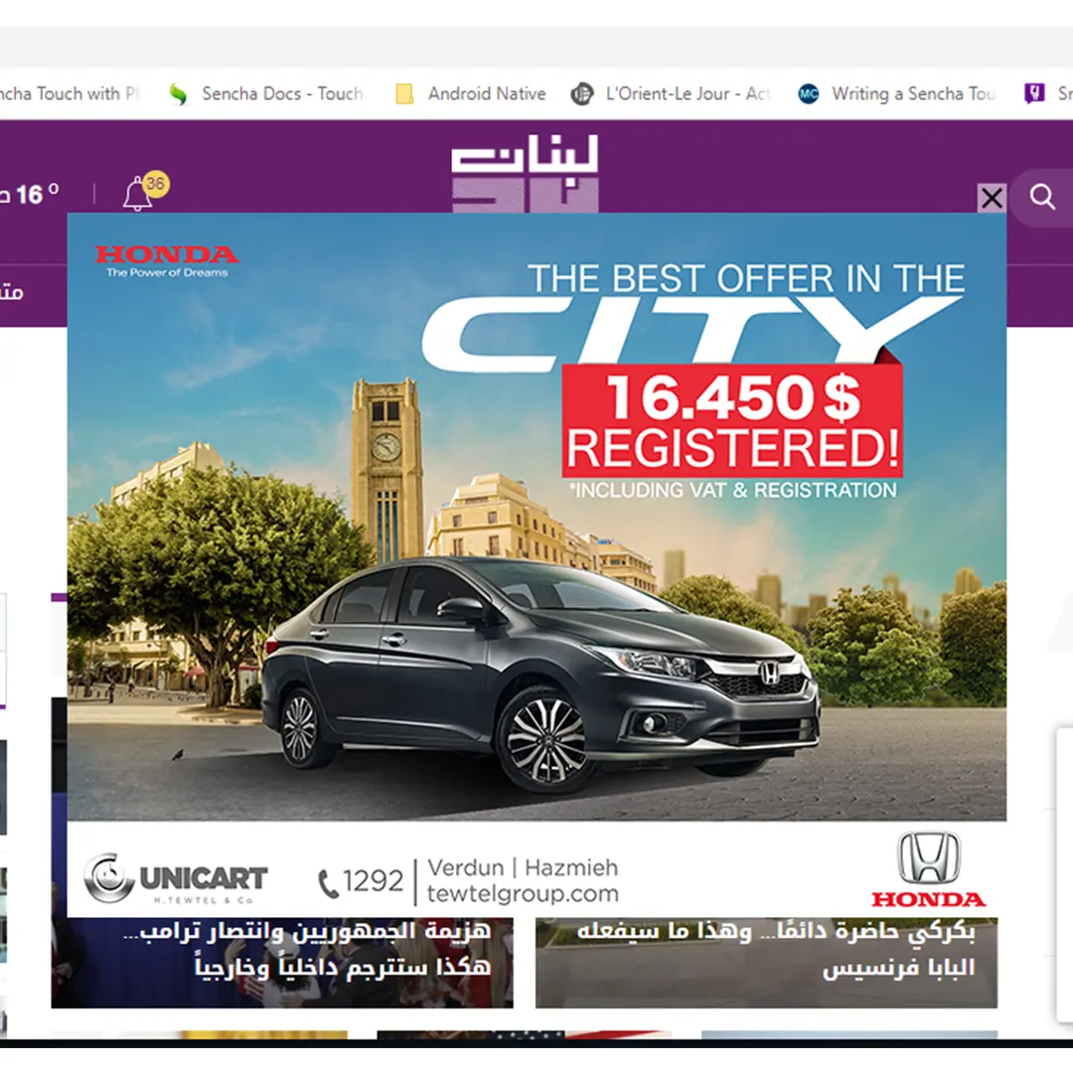Click the phone icon beside 1292
Screen dimensions: 1073x1073
(x=329, y=883)
